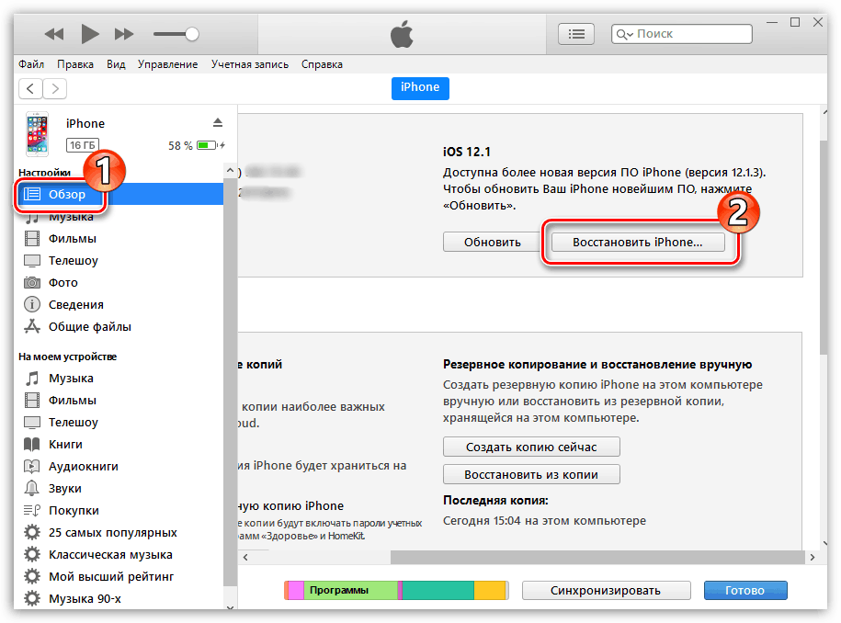Open Фильмы under На моем устройстве

tap(119, 401)
